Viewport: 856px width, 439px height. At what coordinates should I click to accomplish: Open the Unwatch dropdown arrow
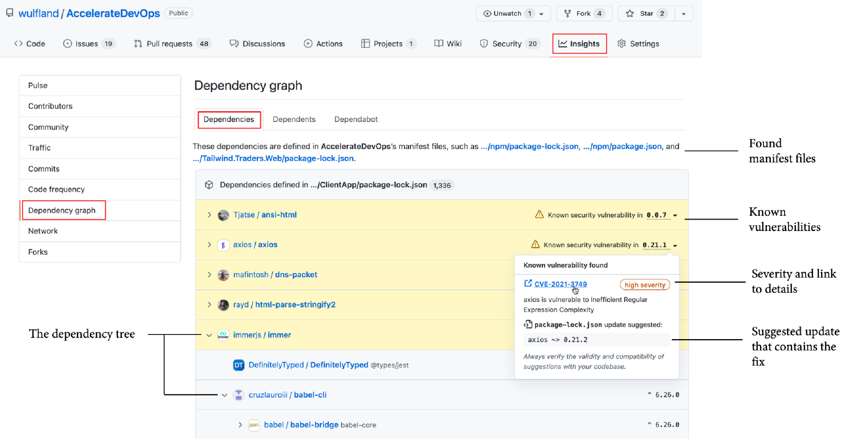(x=542, y=14)
